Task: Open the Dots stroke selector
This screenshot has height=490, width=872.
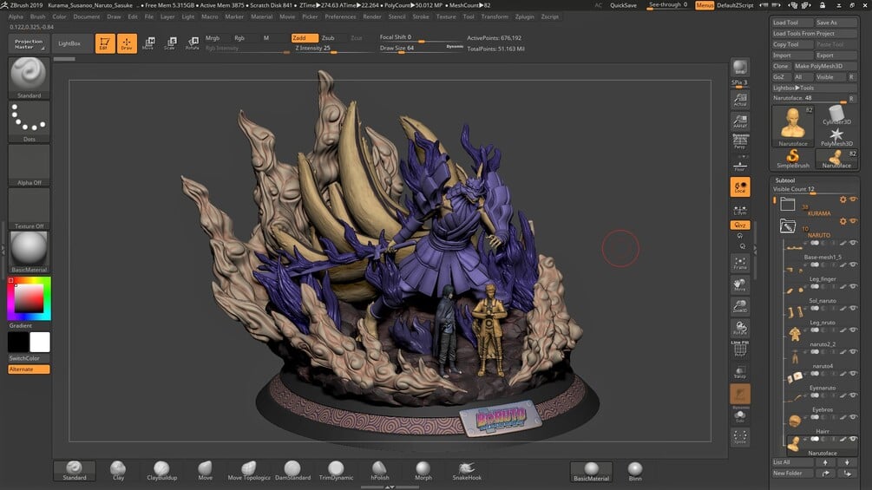Action: click(x=29, y=121)
